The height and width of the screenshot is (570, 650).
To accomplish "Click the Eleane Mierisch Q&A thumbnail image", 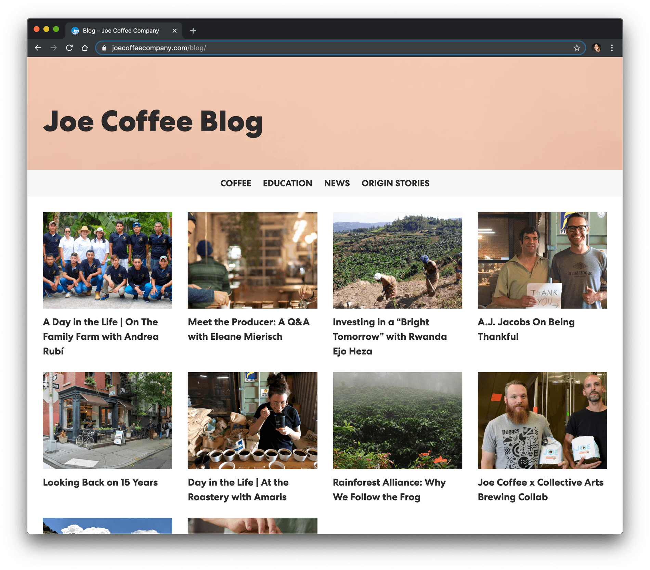I will pyautogui.click(x=252, y=260).
